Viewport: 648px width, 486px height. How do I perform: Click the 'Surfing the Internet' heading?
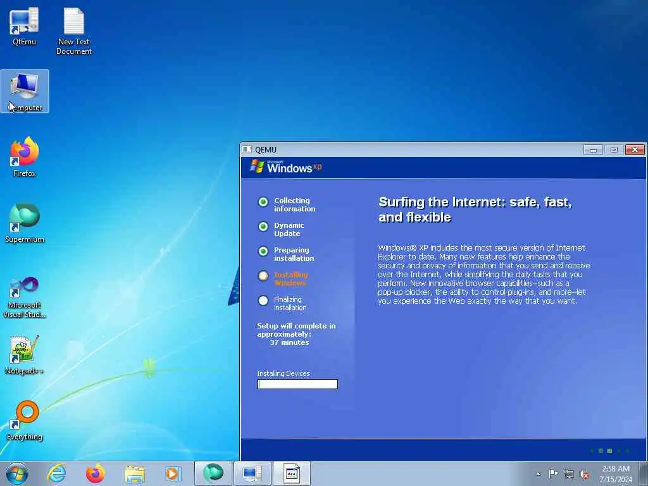point(475,209)
